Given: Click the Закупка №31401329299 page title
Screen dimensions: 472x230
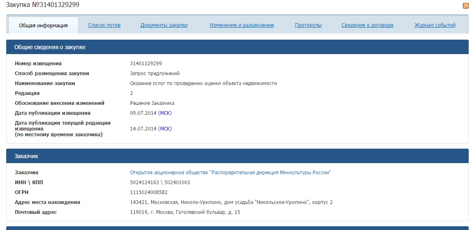Looking at the screenshot, I should coord(43,5).
